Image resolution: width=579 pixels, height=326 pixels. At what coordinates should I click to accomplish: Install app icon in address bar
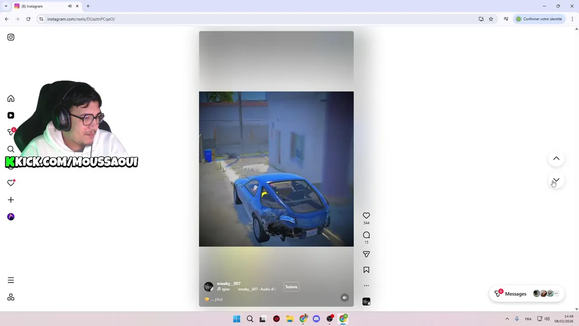tap(481, 19)
